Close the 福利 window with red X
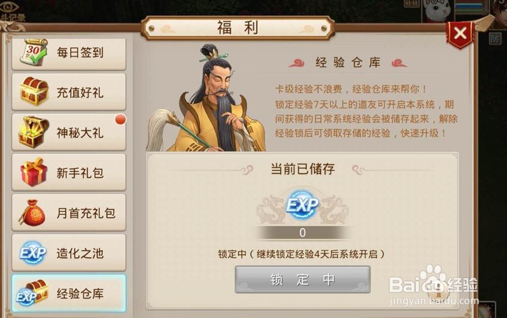The image size is (507, 318). pos(460,33)
